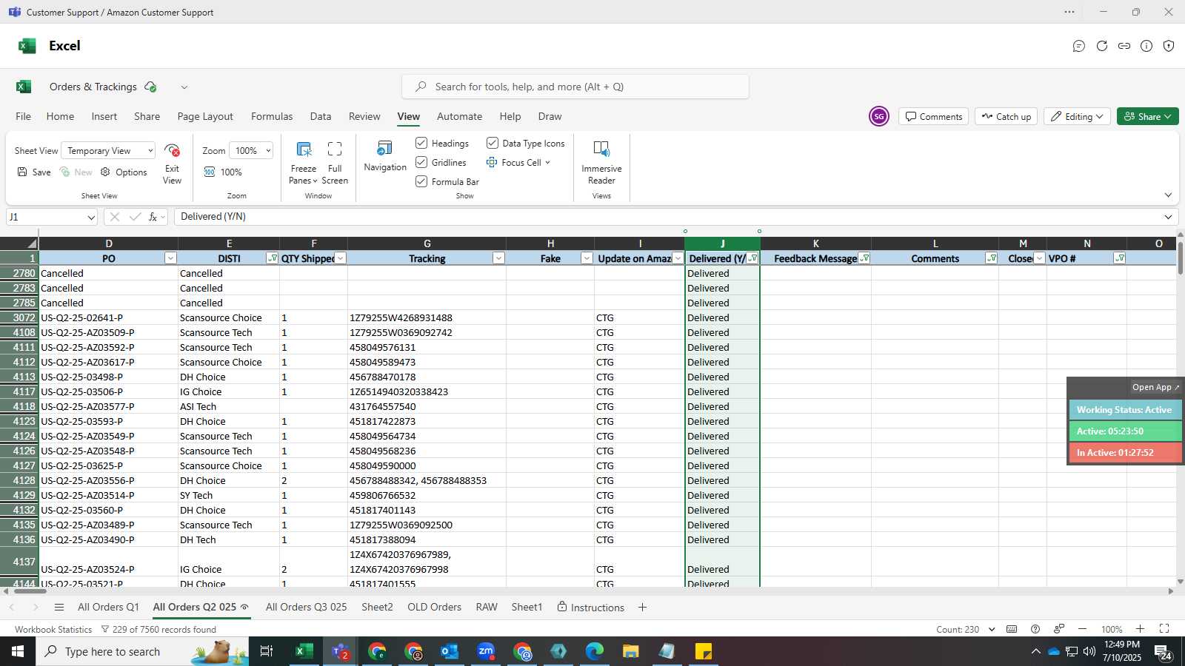Click the tools search box

[x=575, y=87]
